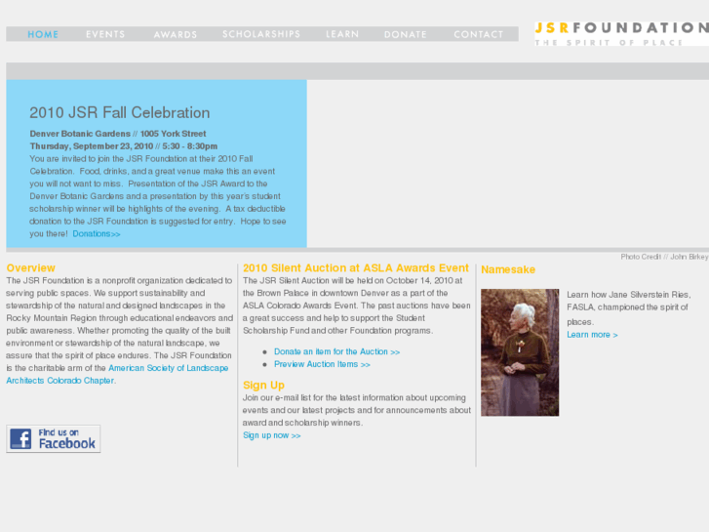Click 'Denver Botanic Gardens // 1005 York Street' text

point(118,134)
